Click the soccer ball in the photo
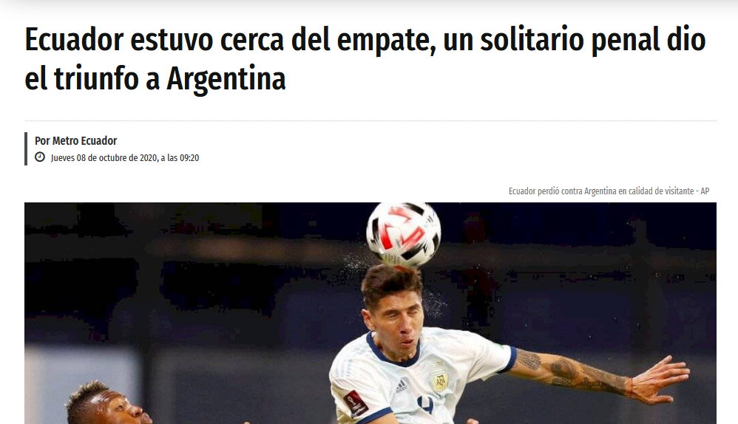738x424 pixels. click(x=404, y=233)
